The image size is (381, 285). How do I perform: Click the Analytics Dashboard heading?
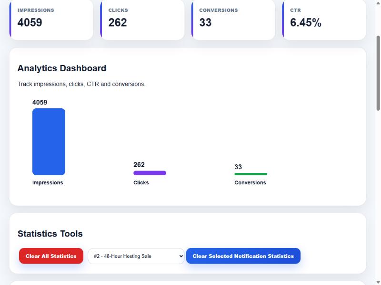62,68
